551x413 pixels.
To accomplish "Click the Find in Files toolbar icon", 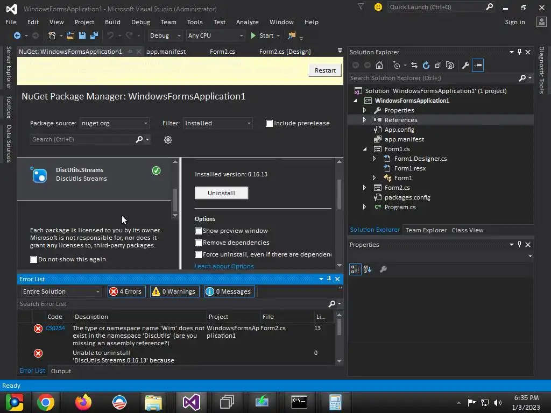I will click(x=292, y=35).
